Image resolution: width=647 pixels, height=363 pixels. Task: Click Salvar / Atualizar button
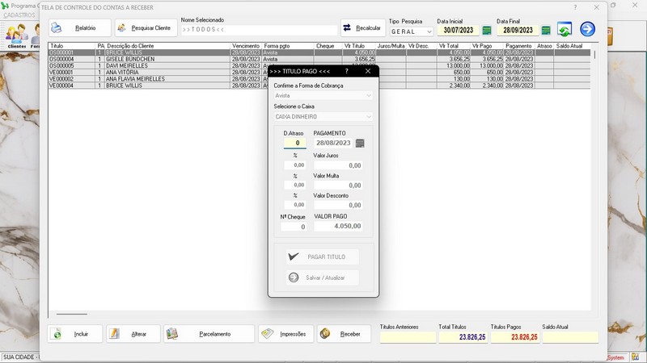(322, 277)
